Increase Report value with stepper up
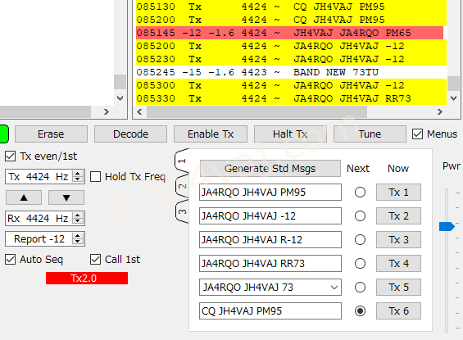 [78, 236]
